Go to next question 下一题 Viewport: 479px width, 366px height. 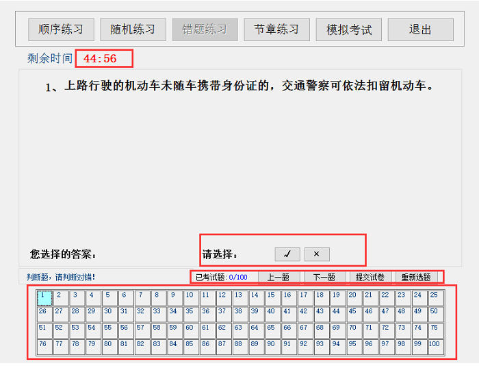(324, 278)
